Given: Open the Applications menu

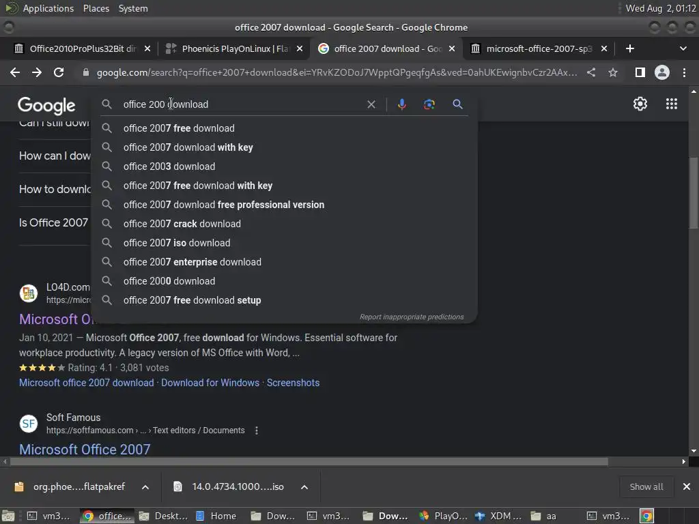Looking at the screenshot, I should point(48,8).
